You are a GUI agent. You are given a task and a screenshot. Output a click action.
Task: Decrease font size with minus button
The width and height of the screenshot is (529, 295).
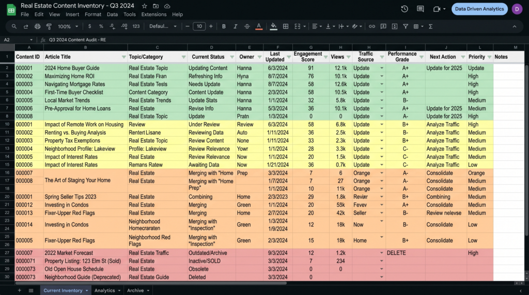pos(188,26)
